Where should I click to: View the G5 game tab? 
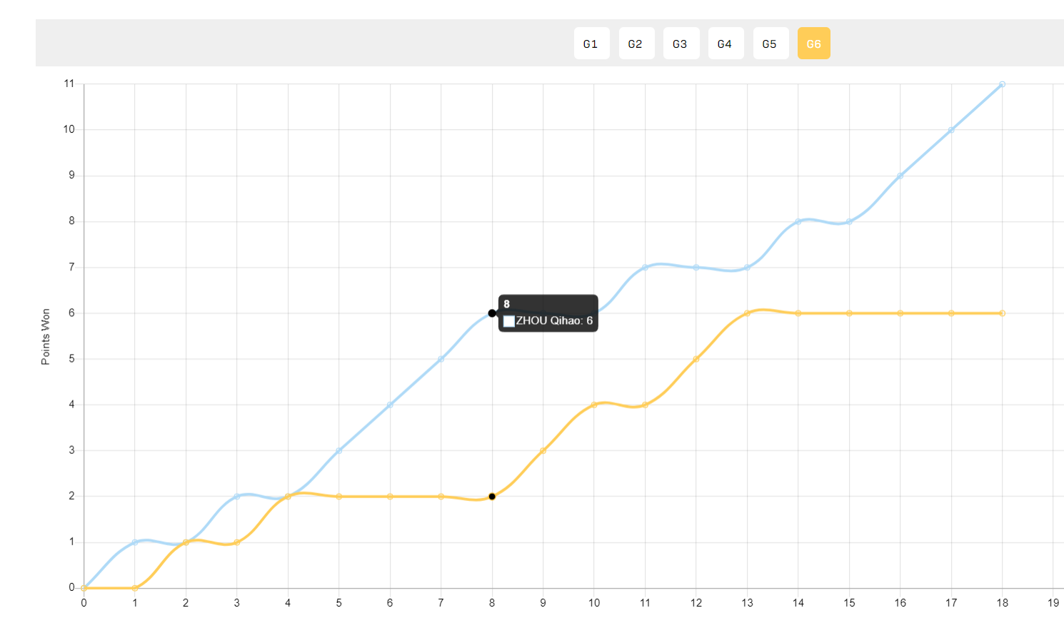[771, 44]
